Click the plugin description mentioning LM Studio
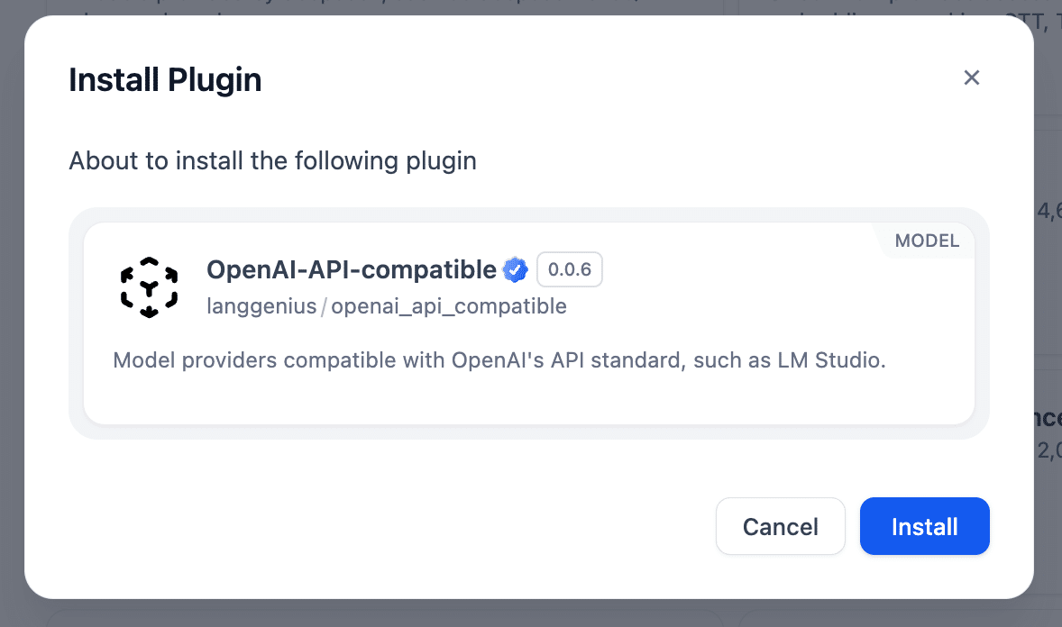The height and width of the screenshot is (627, 1062). point(499,360)
